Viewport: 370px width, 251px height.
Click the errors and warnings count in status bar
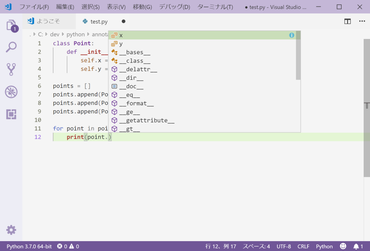click(68, 247)
